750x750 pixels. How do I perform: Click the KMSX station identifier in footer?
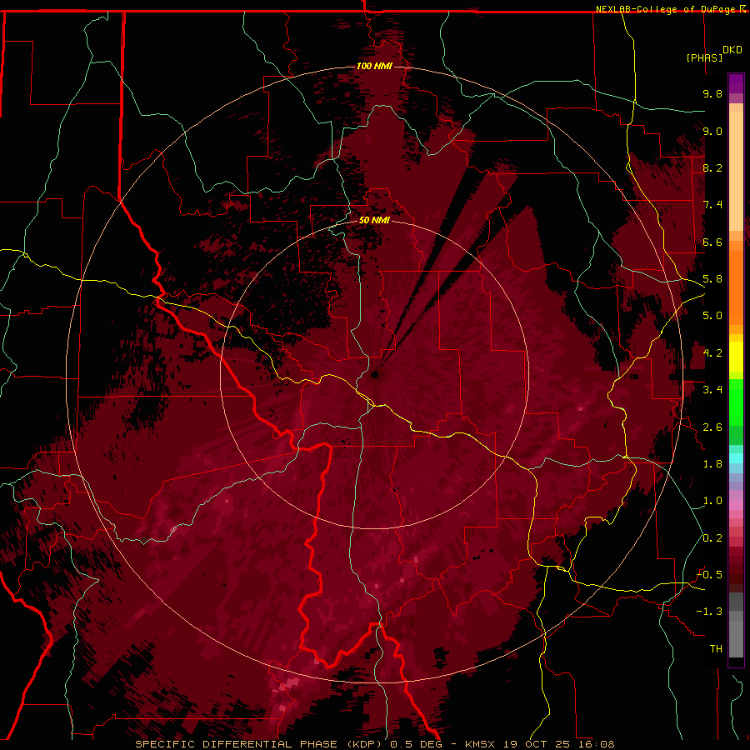pyautogui.click(x=480, y=744)
